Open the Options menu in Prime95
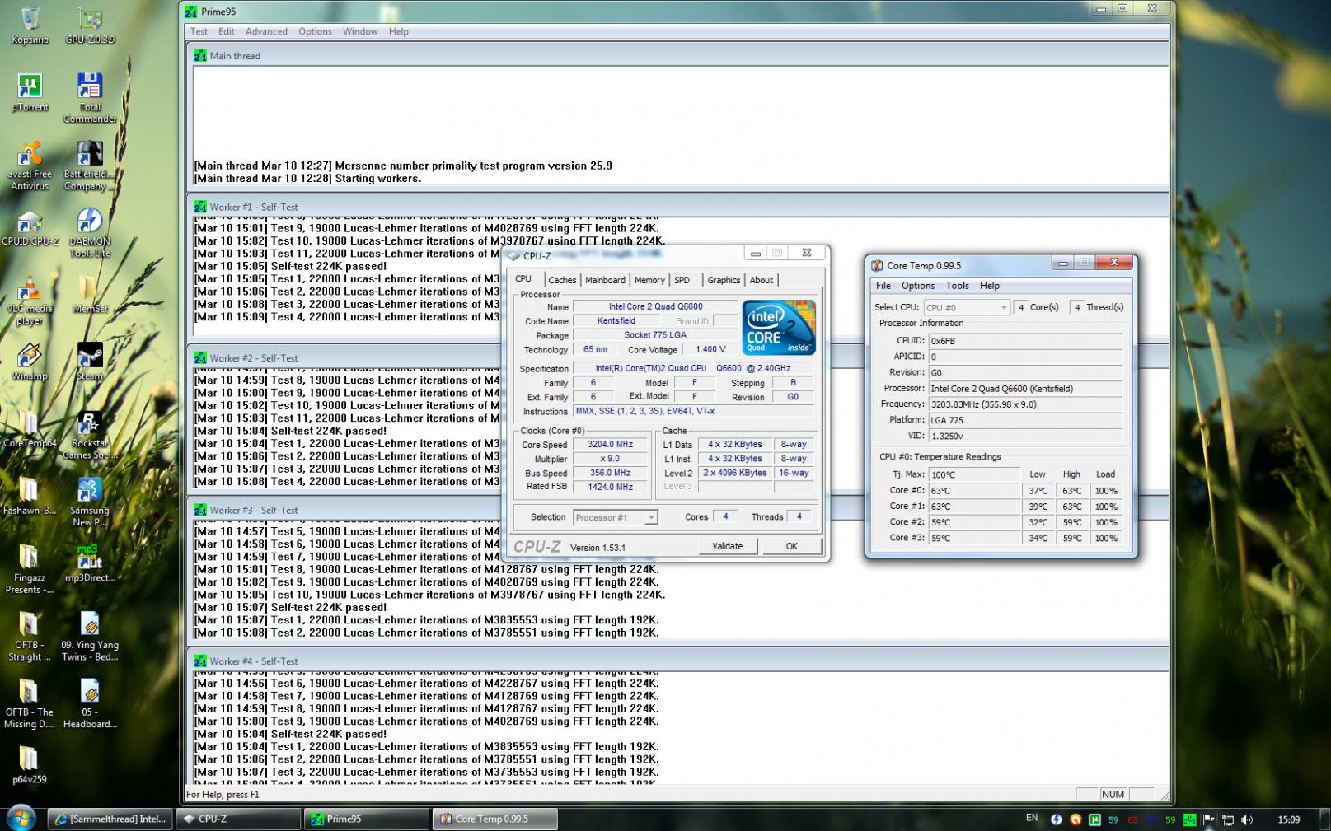This screenshot has width=1331, height=831. click(315, 31)
